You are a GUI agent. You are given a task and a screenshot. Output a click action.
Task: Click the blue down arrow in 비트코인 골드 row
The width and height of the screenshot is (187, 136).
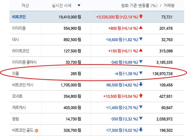click(141, 130)
